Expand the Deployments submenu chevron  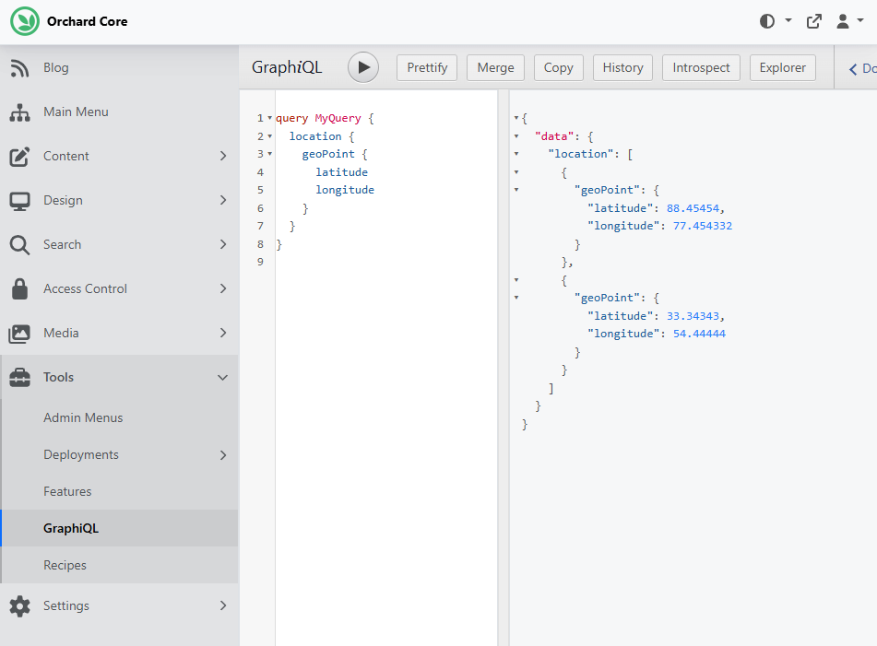[223, 455]
